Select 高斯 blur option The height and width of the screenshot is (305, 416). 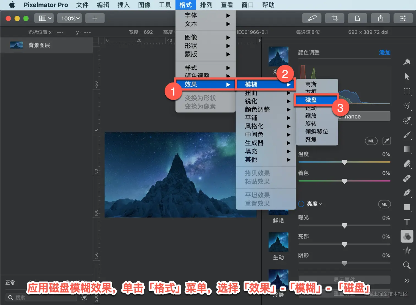(317, 84)
